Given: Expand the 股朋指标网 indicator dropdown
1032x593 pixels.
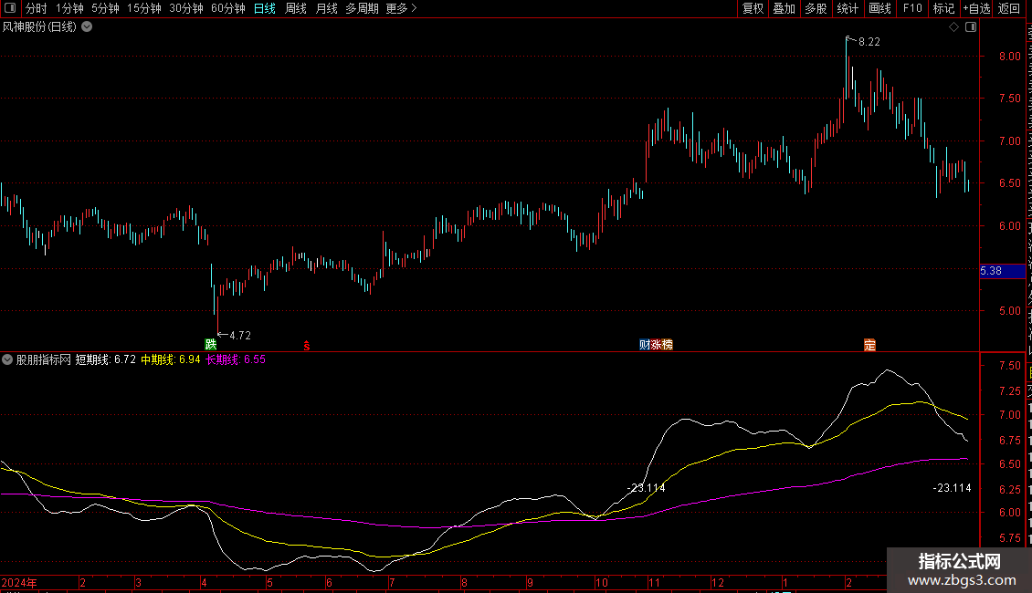Looking at the screenshot, I should point(8,359).
